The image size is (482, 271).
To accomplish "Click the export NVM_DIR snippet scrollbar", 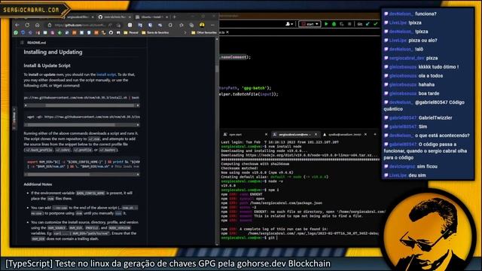I will 82,174.
